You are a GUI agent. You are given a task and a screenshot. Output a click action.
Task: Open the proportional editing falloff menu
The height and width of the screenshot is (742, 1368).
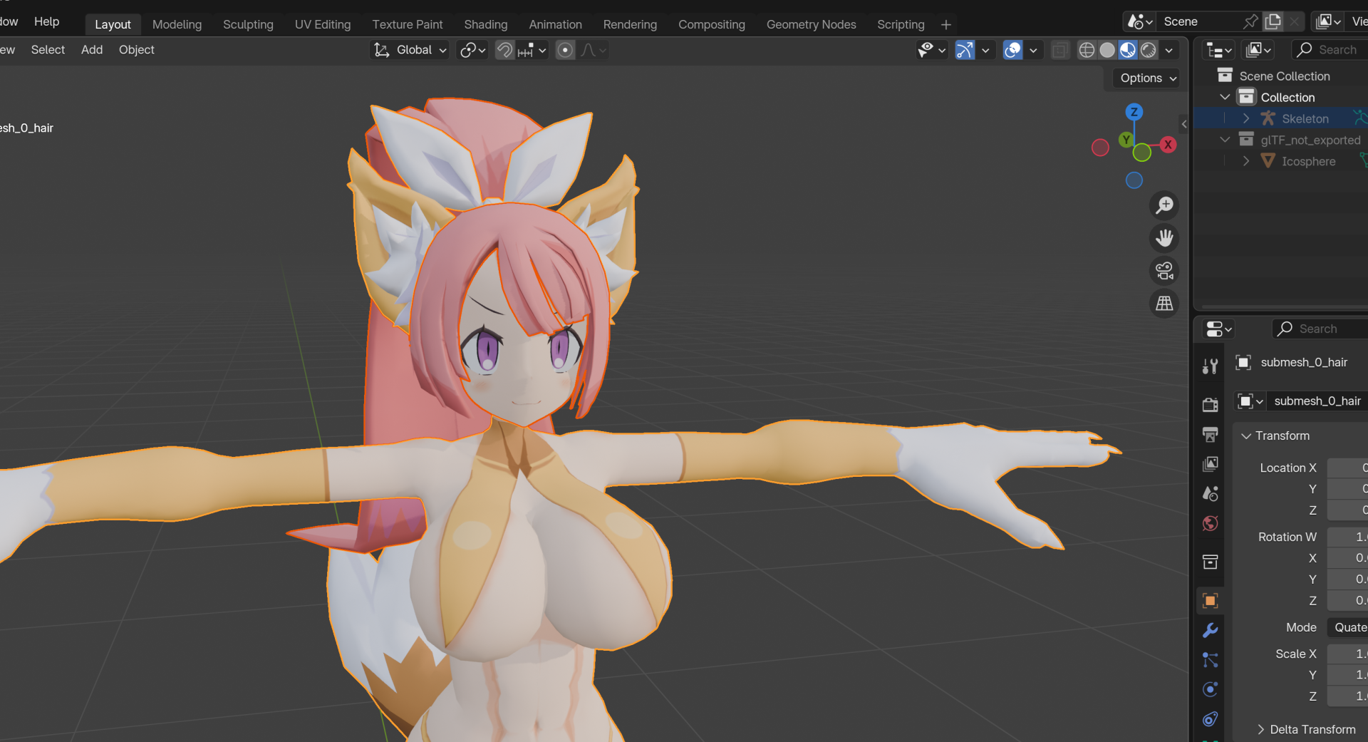[x=594, y=50]
